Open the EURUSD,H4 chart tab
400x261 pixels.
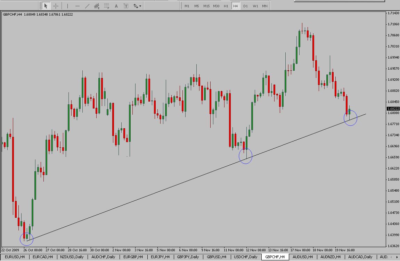[15, 257]
